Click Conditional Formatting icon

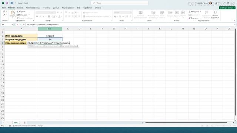[x=141, y=13]
